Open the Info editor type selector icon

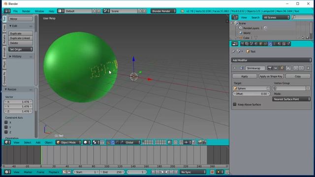[7, 11]
